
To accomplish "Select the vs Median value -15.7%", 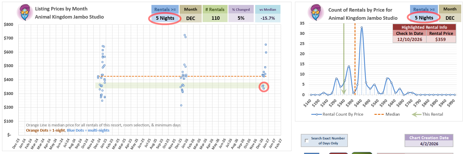I will 268,18.
